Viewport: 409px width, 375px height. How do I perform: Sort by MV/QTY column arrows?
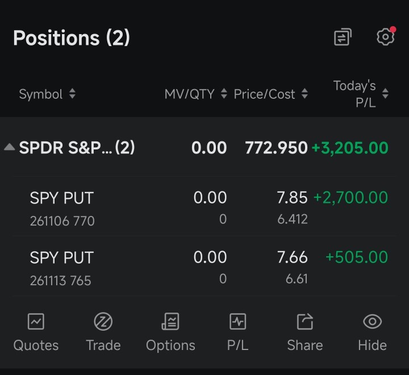coord(224,93)
